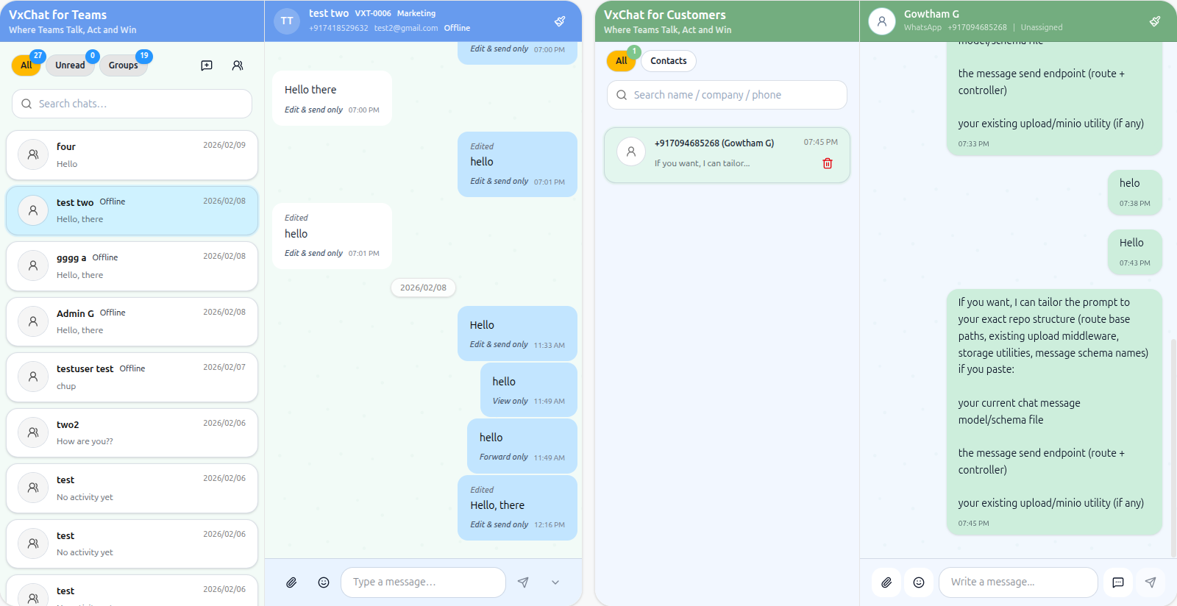1177x606 pixels.
Task: Open the testuser test conversation
Action: 132,377
